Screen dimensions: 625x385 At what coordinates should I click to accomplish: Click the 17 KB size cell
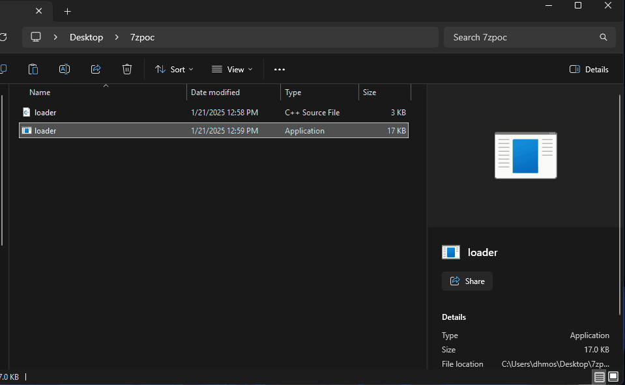[x=396, y=130]
